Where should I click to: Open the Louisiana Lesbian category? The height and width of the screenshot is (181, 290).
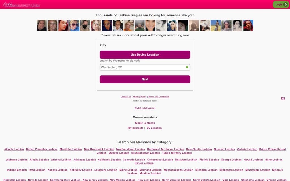tap(106, 170)
